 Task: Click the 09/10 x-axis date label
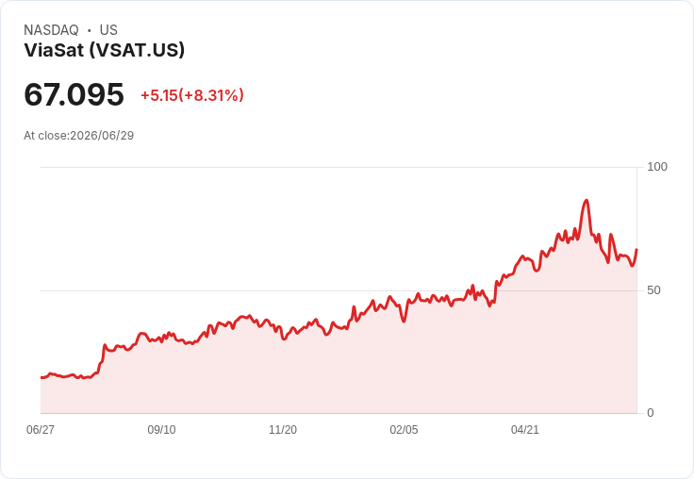click(x=161, y=430)
